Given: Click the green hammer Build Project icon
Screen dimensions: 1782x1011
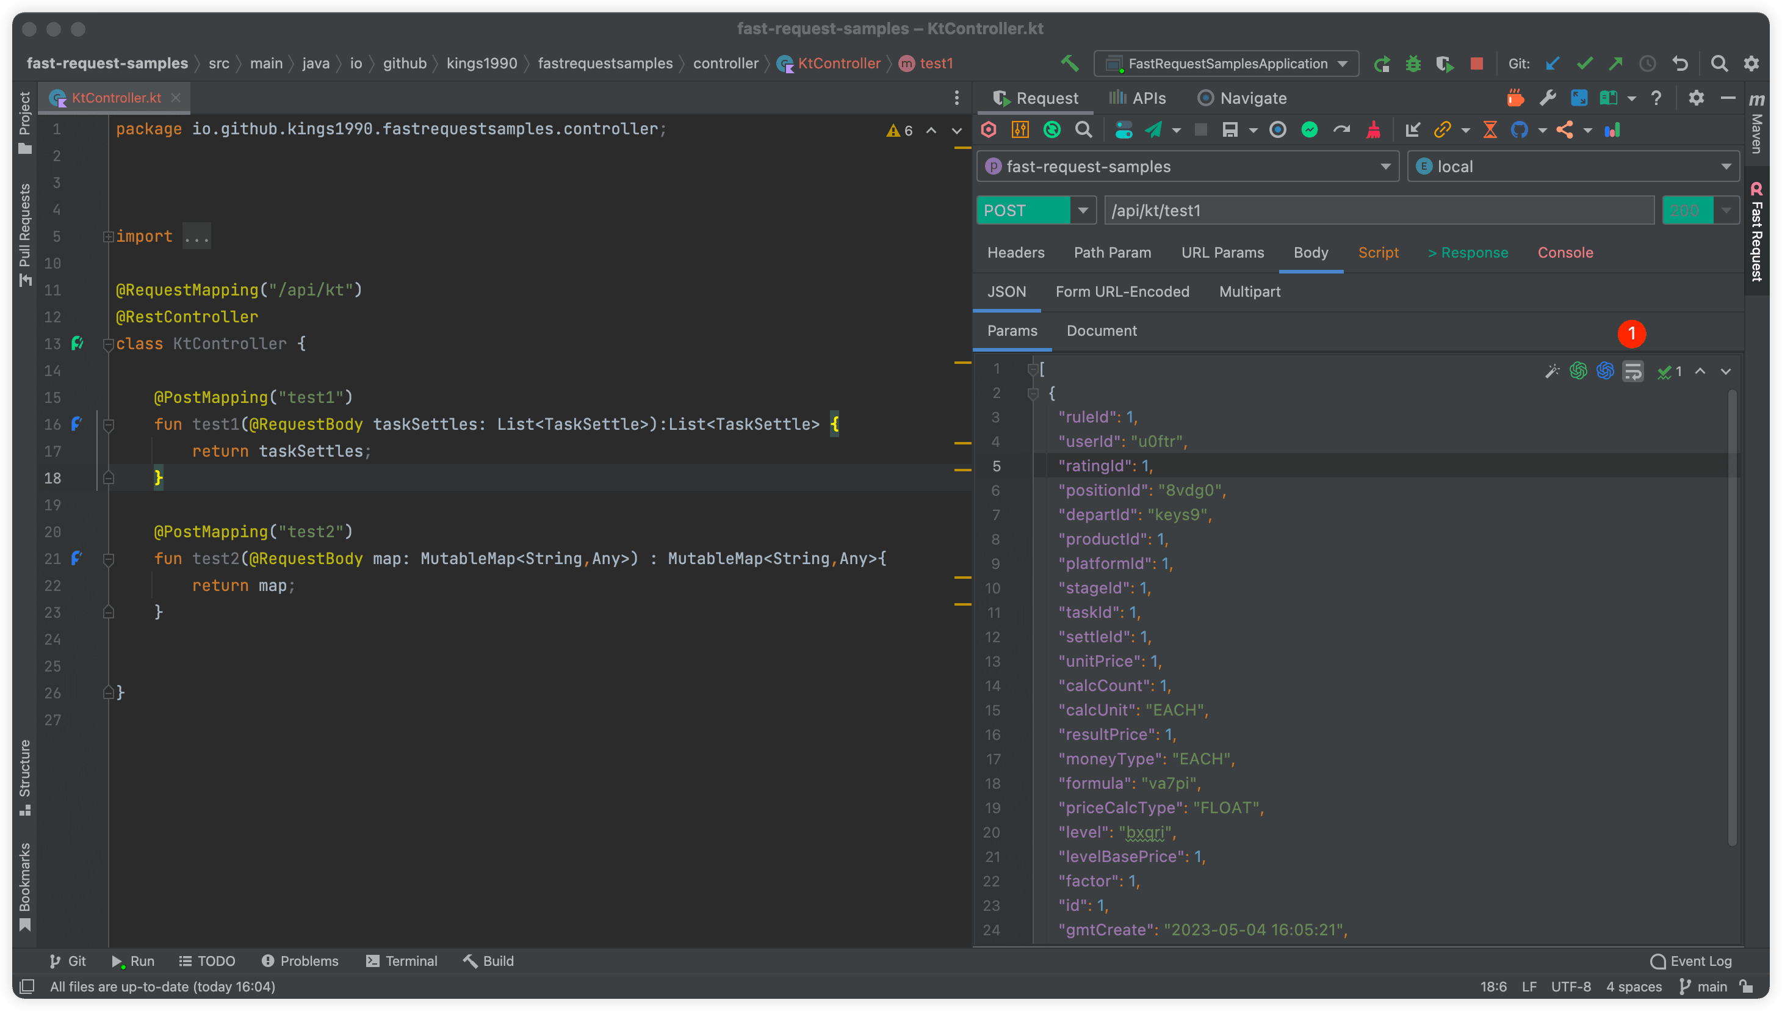Looking at the screenshot, I should [1069, 63].
